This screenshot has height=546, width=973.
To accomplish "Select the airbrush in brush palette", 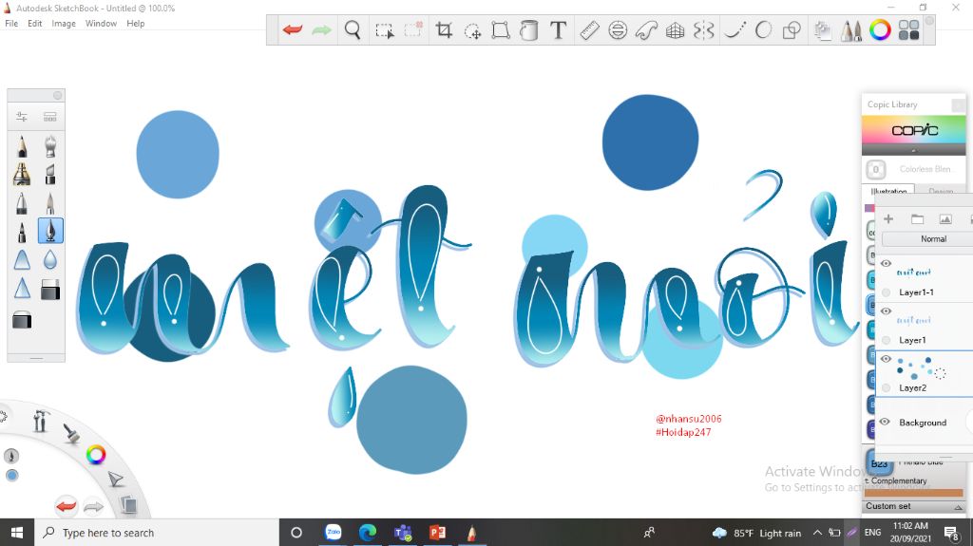I will pyautogui.click(x=50, y=146).
